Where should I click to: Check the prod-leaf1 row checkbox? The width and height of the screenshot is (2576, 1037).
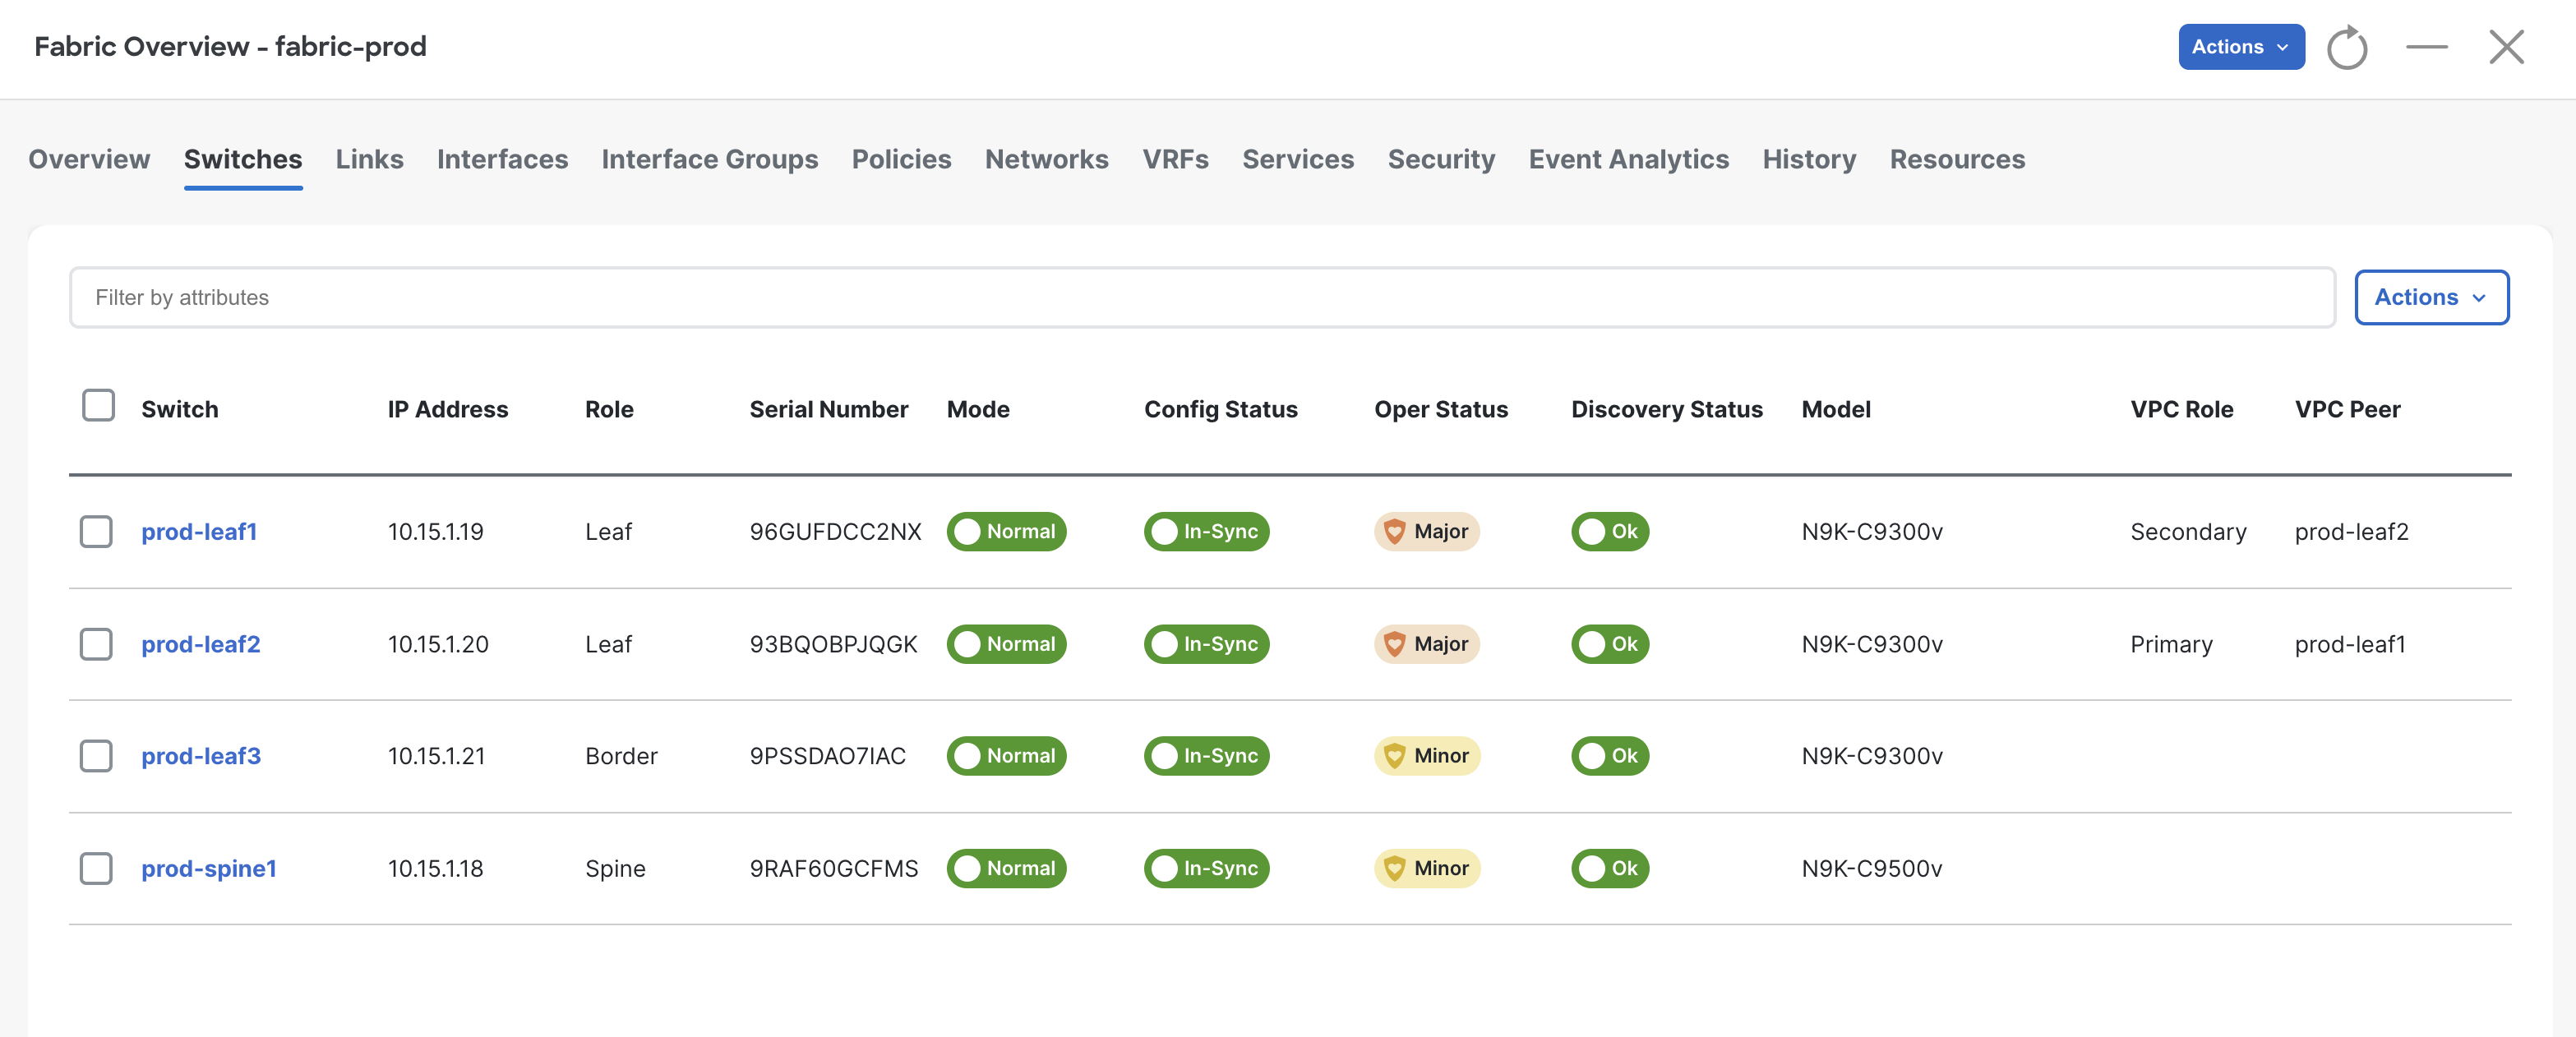(x=96, y=531)
